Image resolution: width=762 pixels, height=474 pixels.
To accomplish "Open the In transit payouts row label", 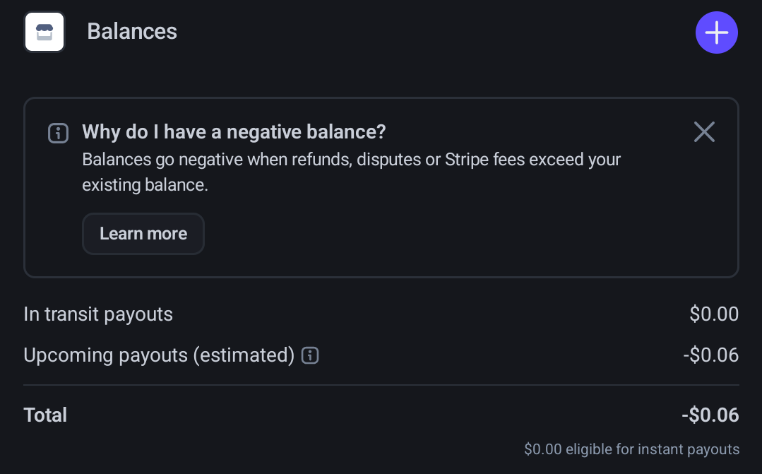I will tap(98, 314).
